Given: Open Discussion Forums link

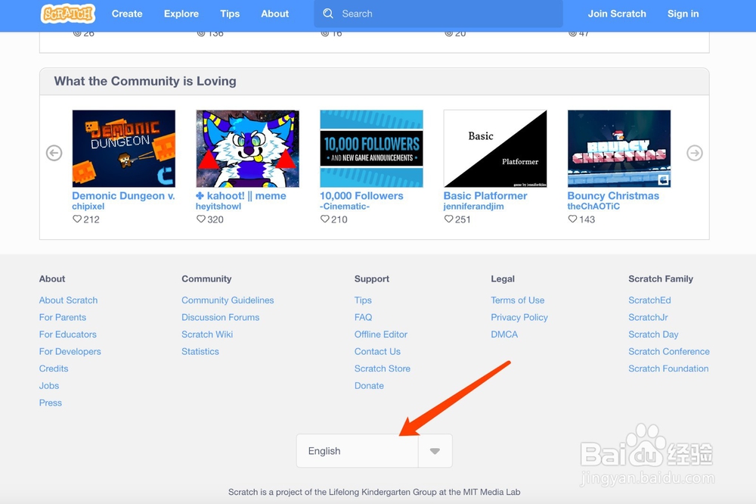Looking at the screenshot, I should (x=220, y=317).
